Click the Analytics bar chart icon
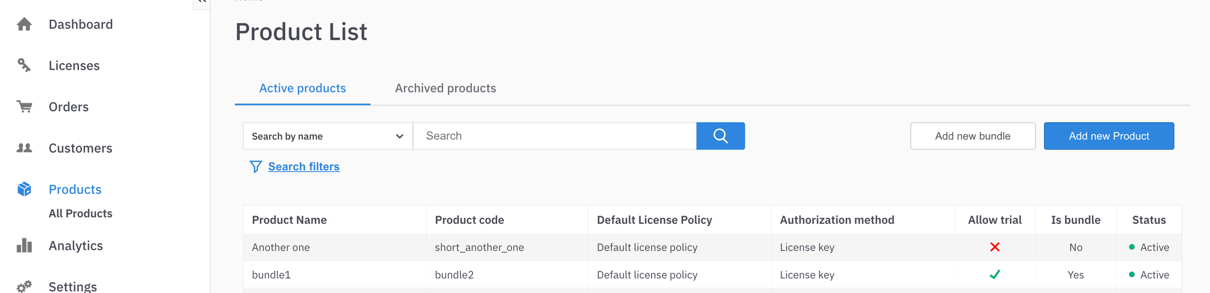 [x=24, y=245]
